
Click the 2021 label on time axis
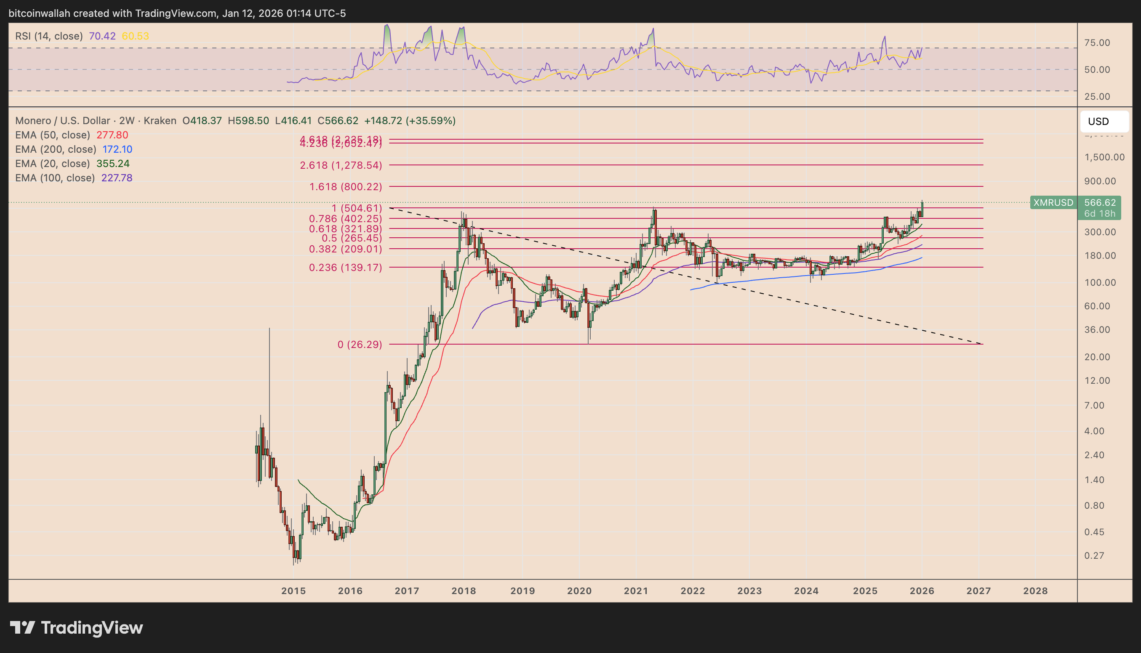636,591
